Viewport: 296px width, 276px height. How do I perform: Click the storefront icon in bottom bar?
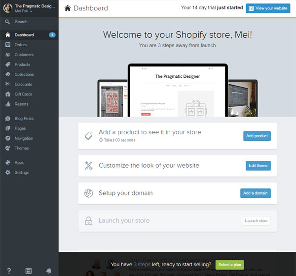coord(29,271)
